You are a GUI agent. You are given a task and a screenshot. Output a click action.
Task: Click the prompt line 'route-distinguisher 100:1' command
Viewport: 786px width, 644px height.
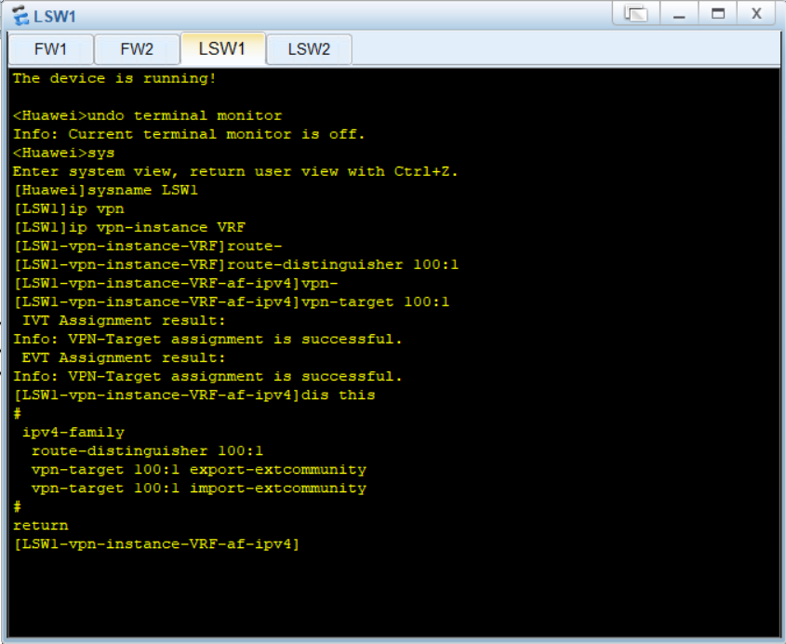click(235, 265)
